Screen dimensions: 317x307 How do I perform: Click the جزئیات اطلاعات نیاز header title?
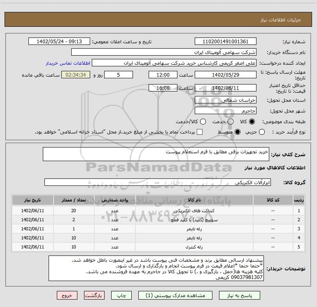281,20
